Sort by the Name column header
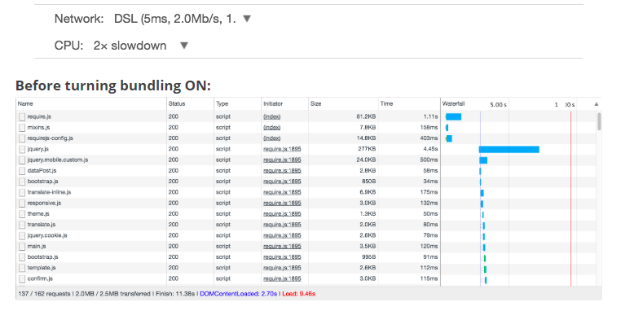Viewport: 621px width, 311px height. [25, 103]
